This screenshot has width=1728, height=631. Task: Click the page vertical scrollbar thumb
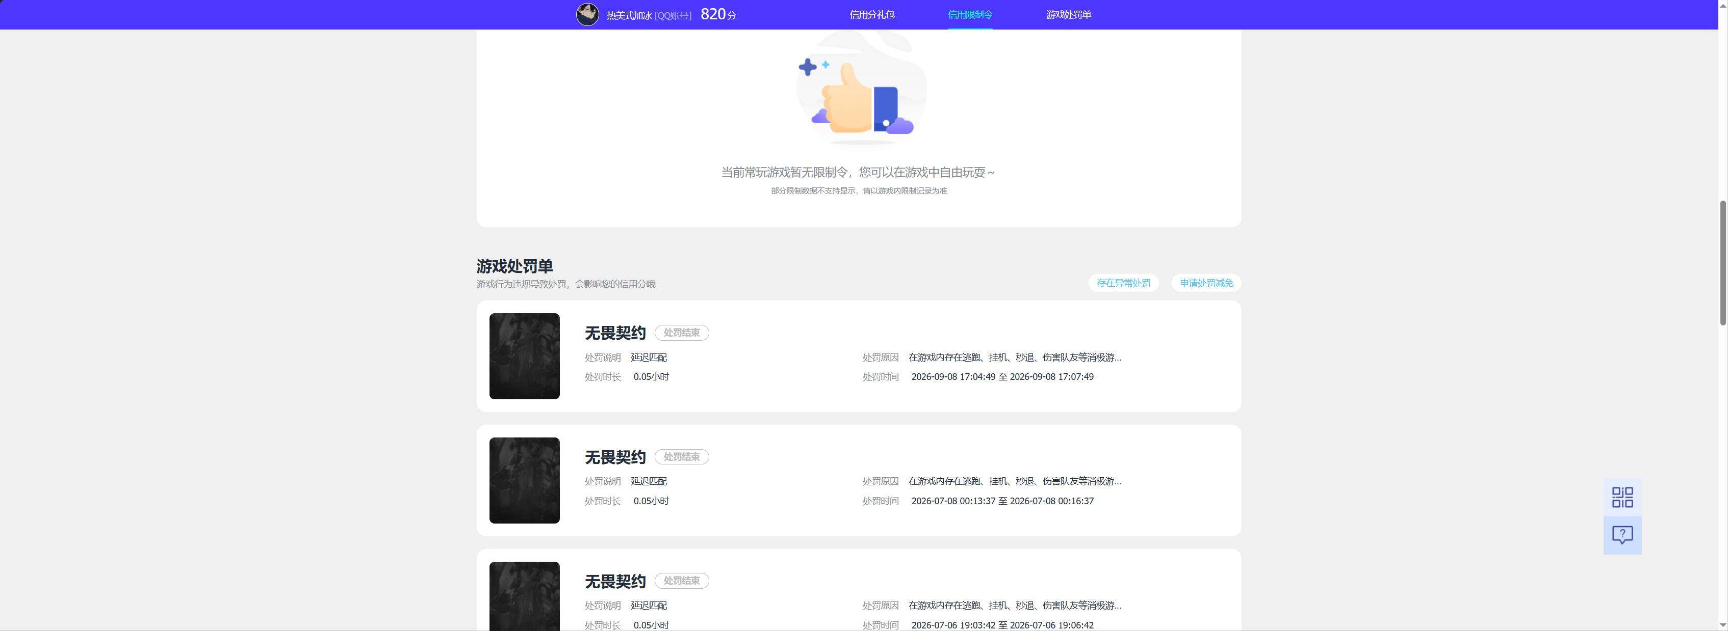[1722, 263]
